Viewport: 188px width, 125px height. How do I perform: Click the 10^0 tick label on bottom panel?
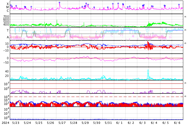coord(7,118)
